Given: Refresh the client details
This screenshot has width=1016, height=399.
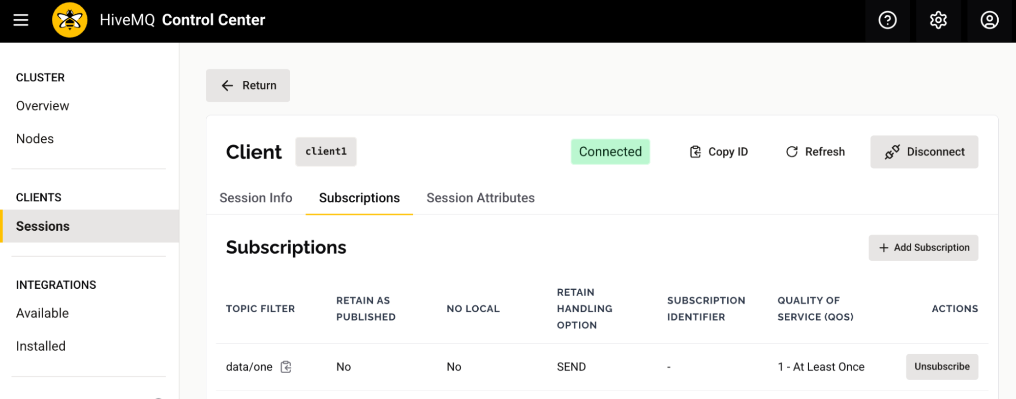Looking at the screenshot, I should (815, 152).
